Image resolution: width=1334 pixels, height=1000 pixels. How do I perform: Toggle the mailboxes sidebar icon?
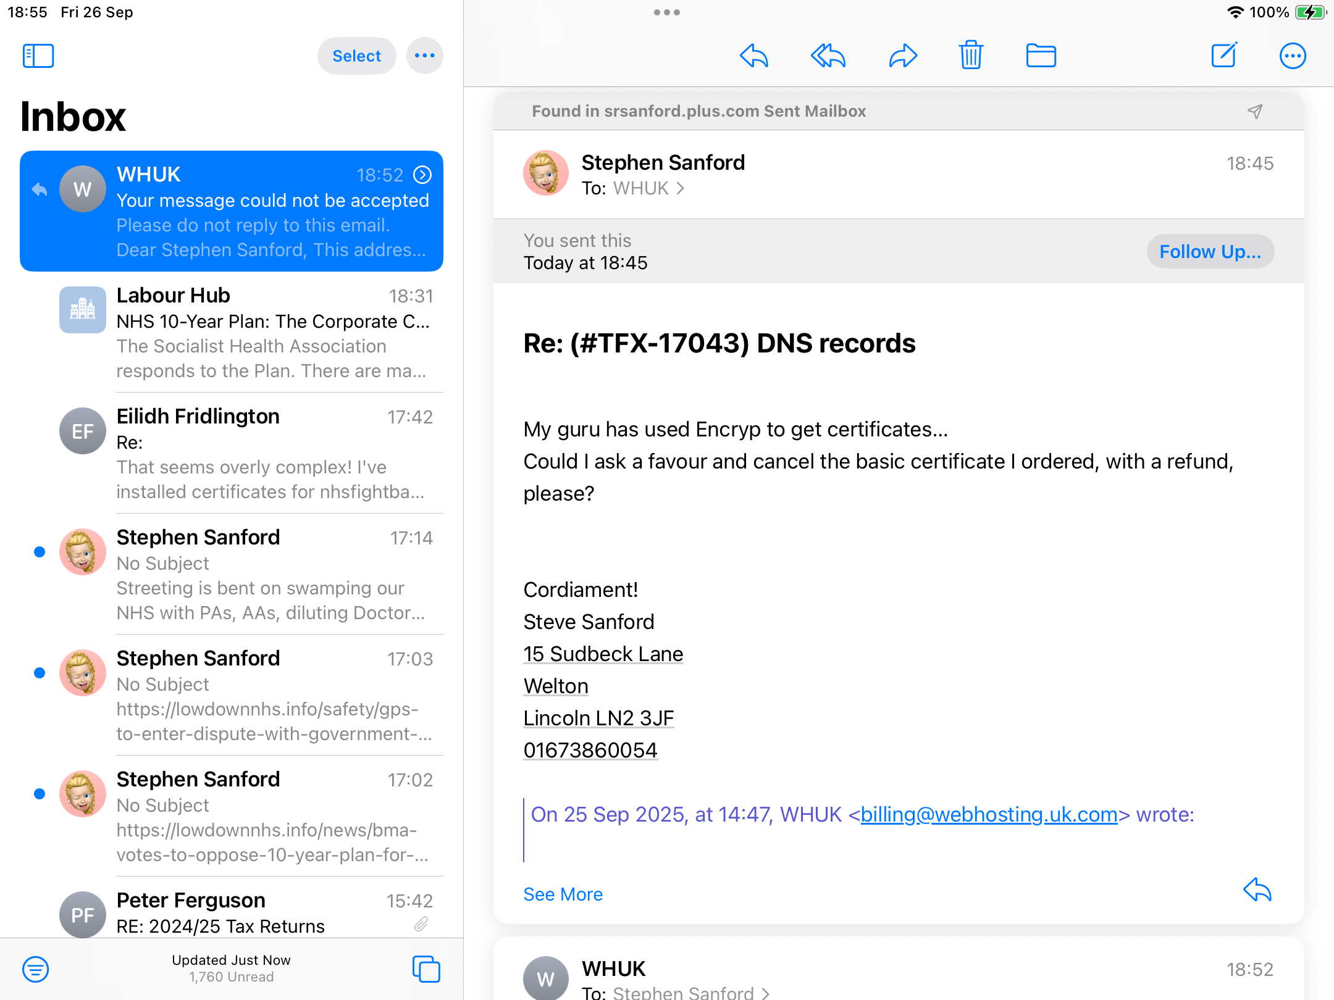(x=38, y=56)
